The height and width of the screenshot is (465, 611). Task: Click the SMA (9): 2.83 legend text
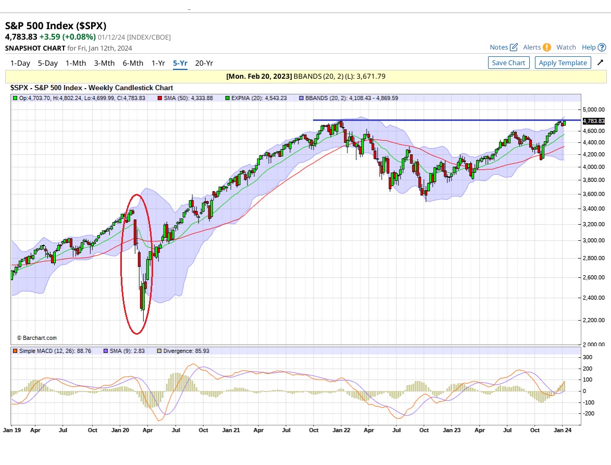pos(127,351)
